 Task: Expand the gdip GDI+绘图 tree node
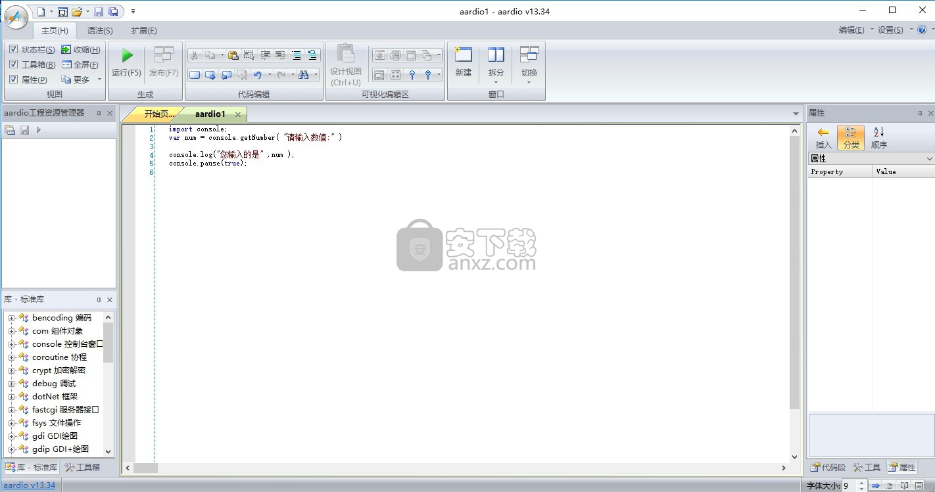tap(11, 449)
